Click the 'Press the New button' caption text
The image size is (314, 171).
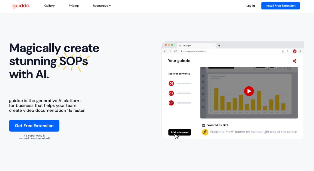(254, 132)
